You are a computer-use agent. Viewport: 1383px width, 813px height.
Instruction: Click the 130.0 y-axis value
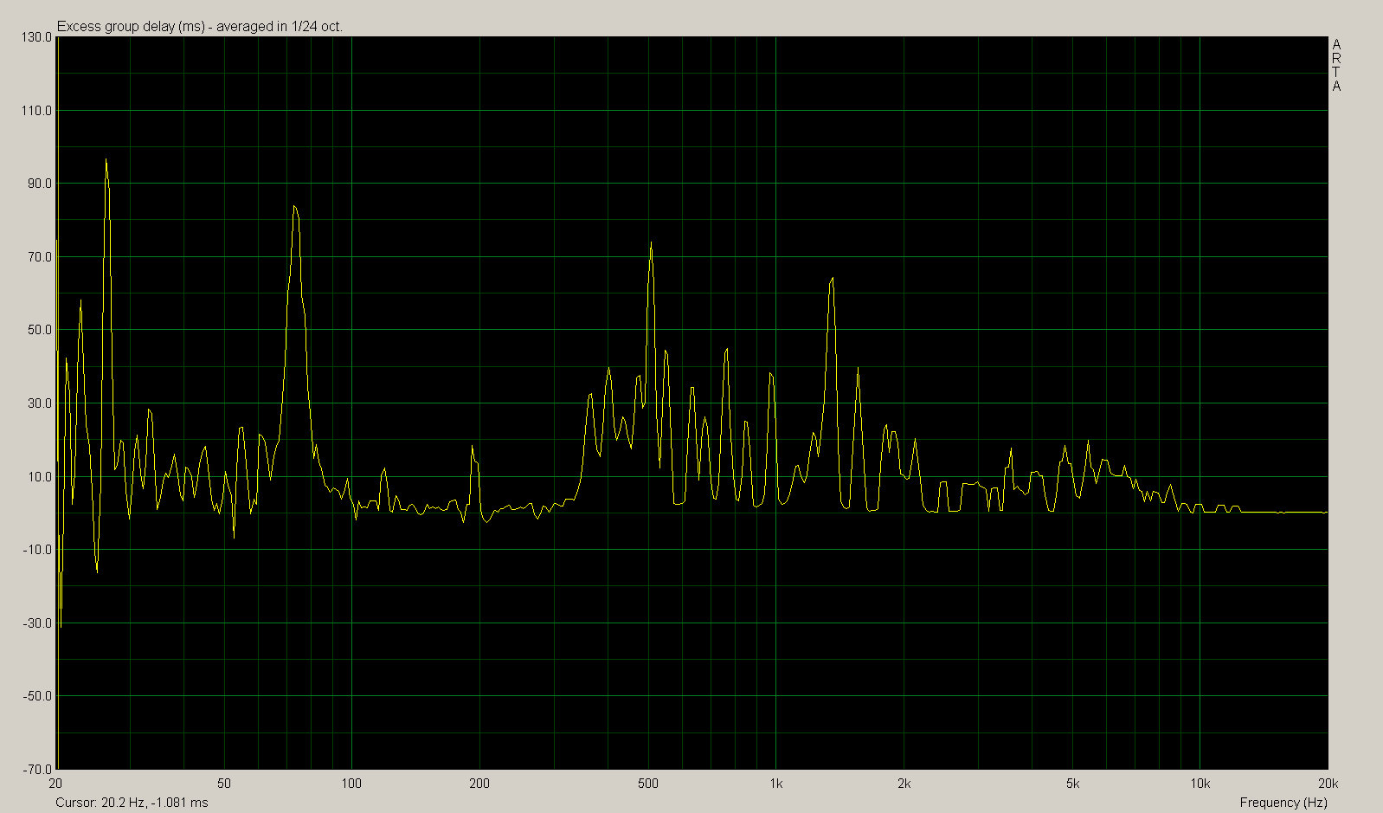click(x=38, y=37)
